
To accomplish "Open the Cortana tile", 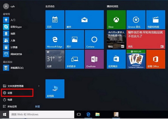I will 94,39.
